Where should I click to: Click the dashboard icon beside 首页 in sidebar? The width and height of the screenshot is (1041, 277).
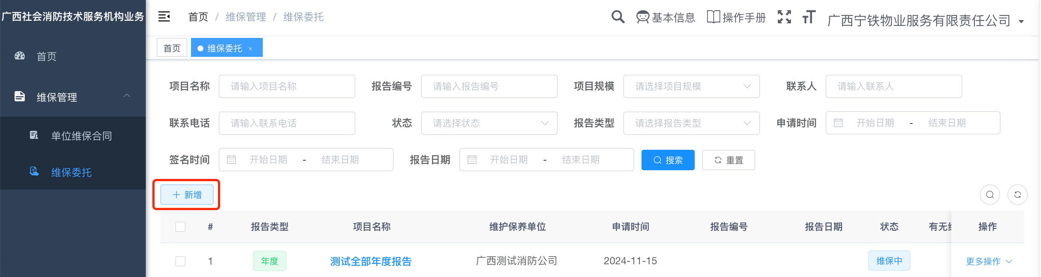[x=20, y=56]
